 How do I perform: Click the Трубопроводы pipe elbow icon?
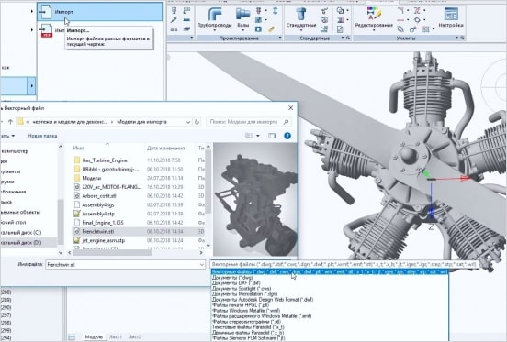tap(215, 14)
